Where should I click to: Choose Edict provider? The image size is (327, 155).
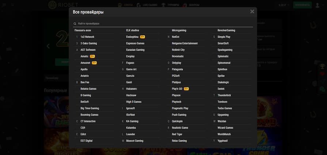coord(83,135)
